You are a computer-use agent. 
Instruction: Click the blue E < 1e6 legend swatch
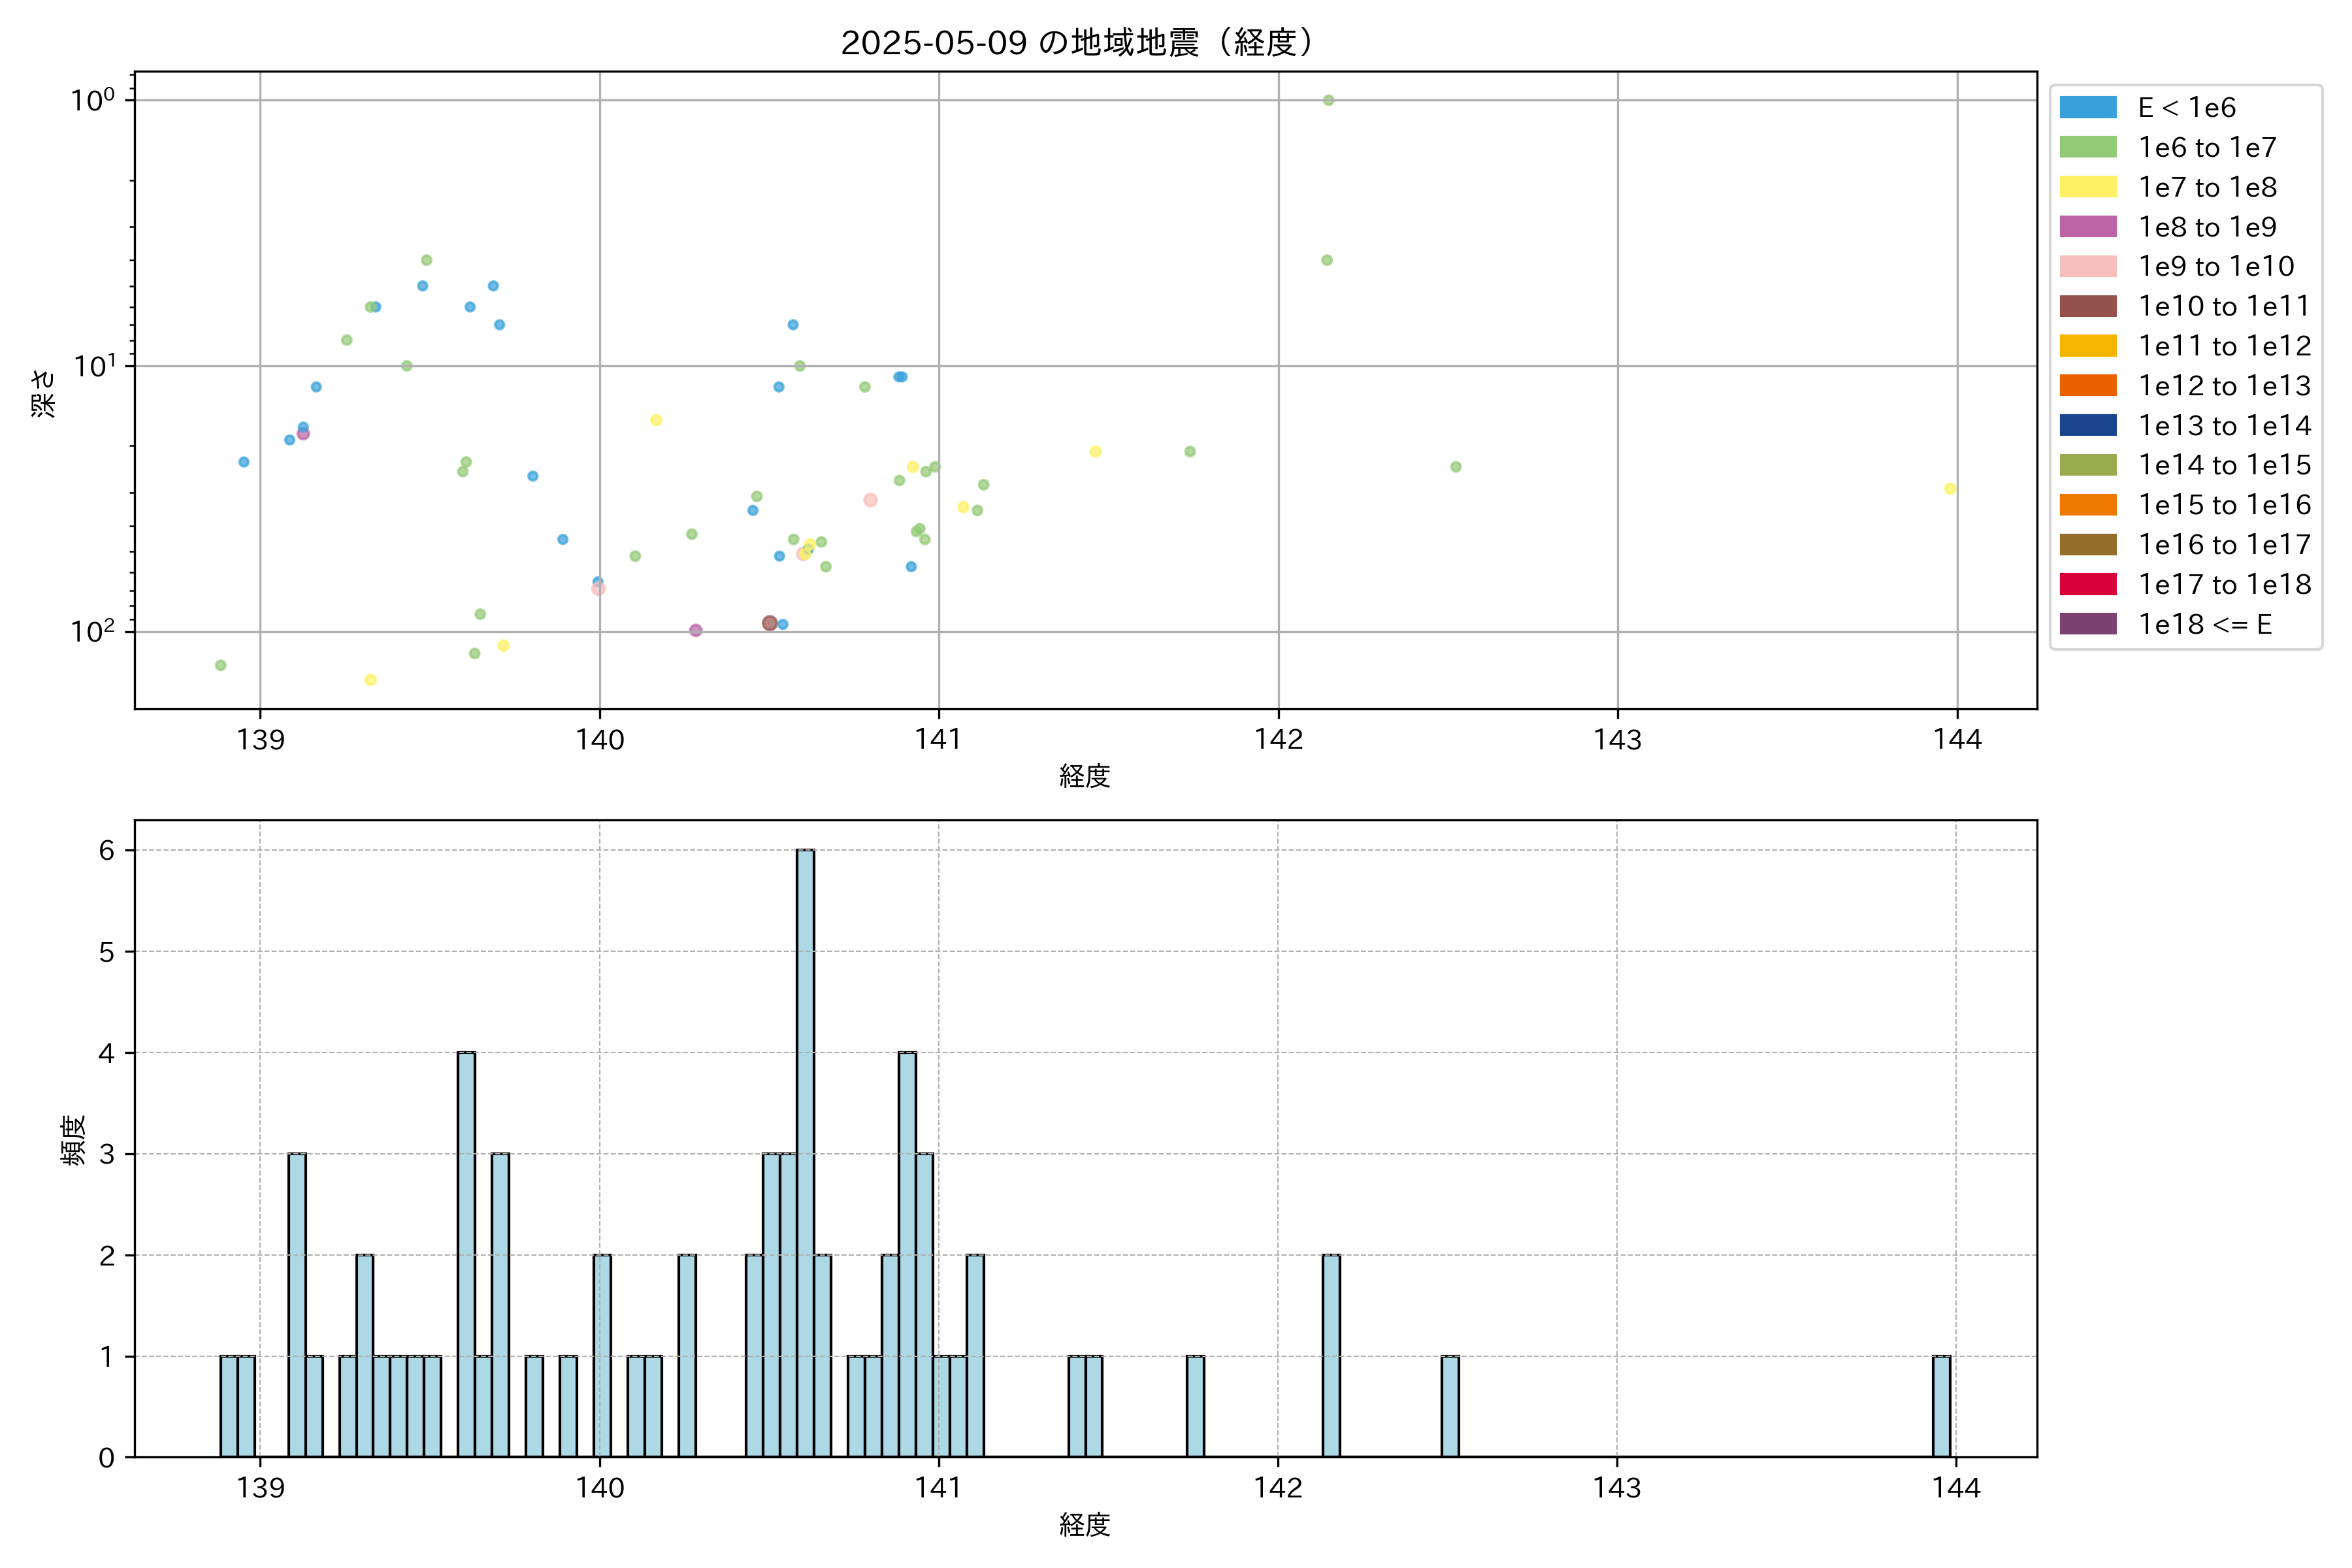tap(2087, 108)
